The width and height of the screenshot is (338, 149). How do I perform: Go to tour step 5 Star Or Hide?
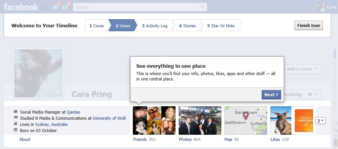point(221,26)
